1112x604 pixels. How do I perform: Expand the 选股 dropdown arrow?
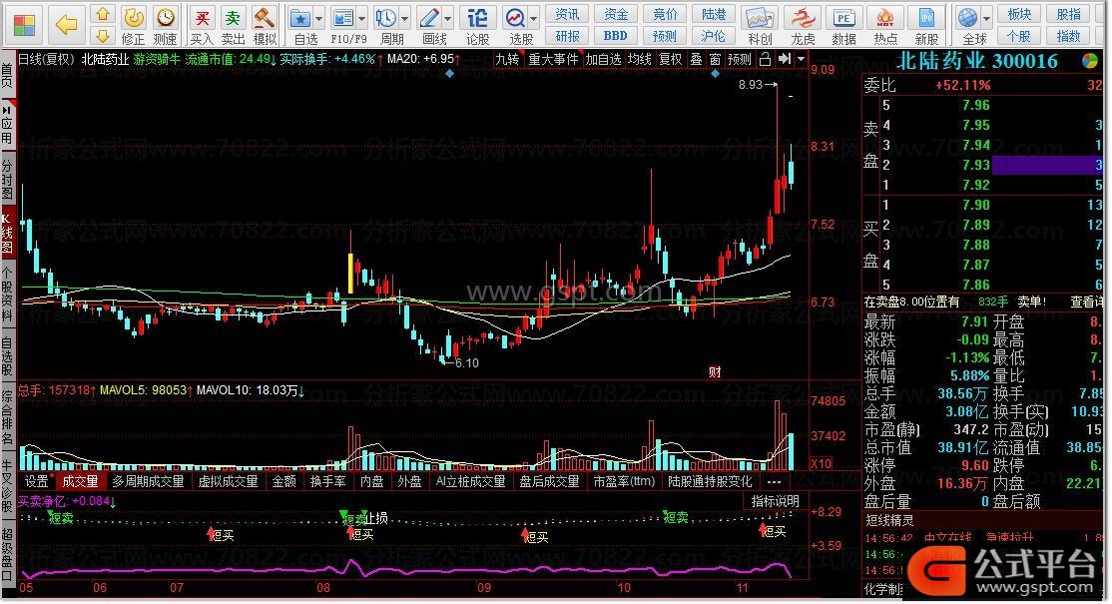533,18
